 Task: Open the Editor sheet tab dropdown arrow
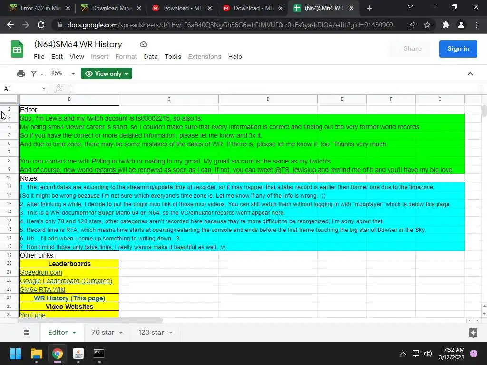[x=74, y=332]
